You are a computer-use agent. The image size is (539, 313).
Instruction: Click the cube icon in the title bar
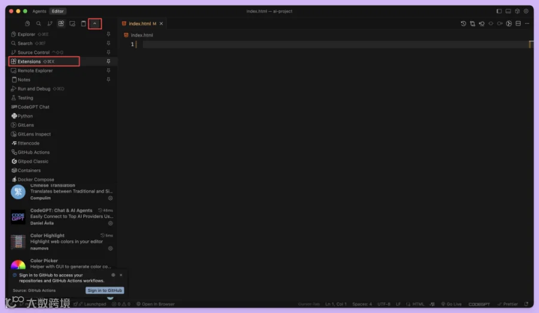click(517, 11)
